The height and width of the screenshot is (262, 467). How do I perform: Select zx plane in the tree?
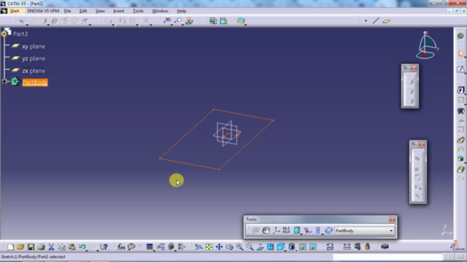coord(34,71)
